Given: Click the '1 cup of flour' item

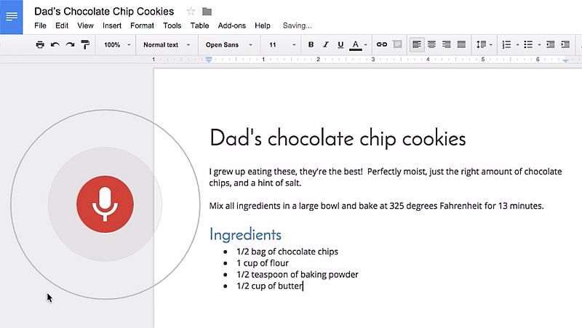Looking at the screenshot, I should point(263,263).
